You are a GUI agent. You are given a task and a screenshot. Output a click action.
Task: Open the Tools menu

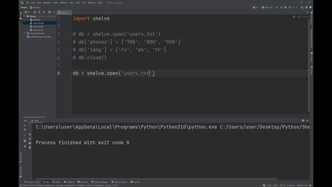[x=78, y=3]
